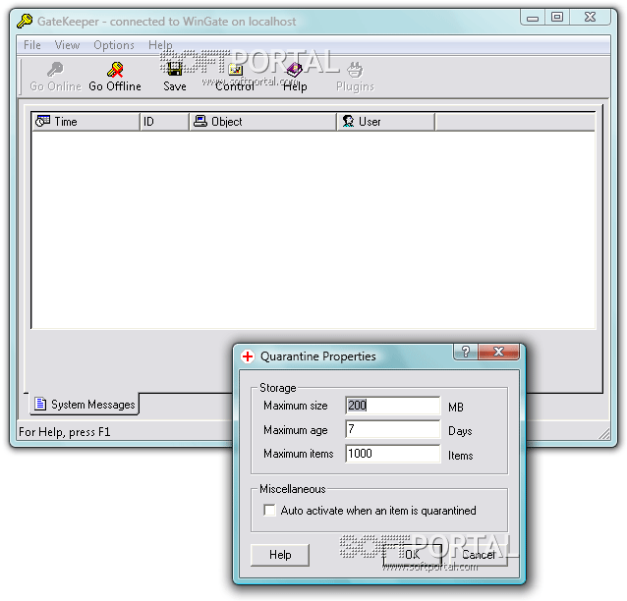Image resolution: width=627 pixels, height=601 pixels.
Task: Sort by the ID column header
Action: point(164,122)
